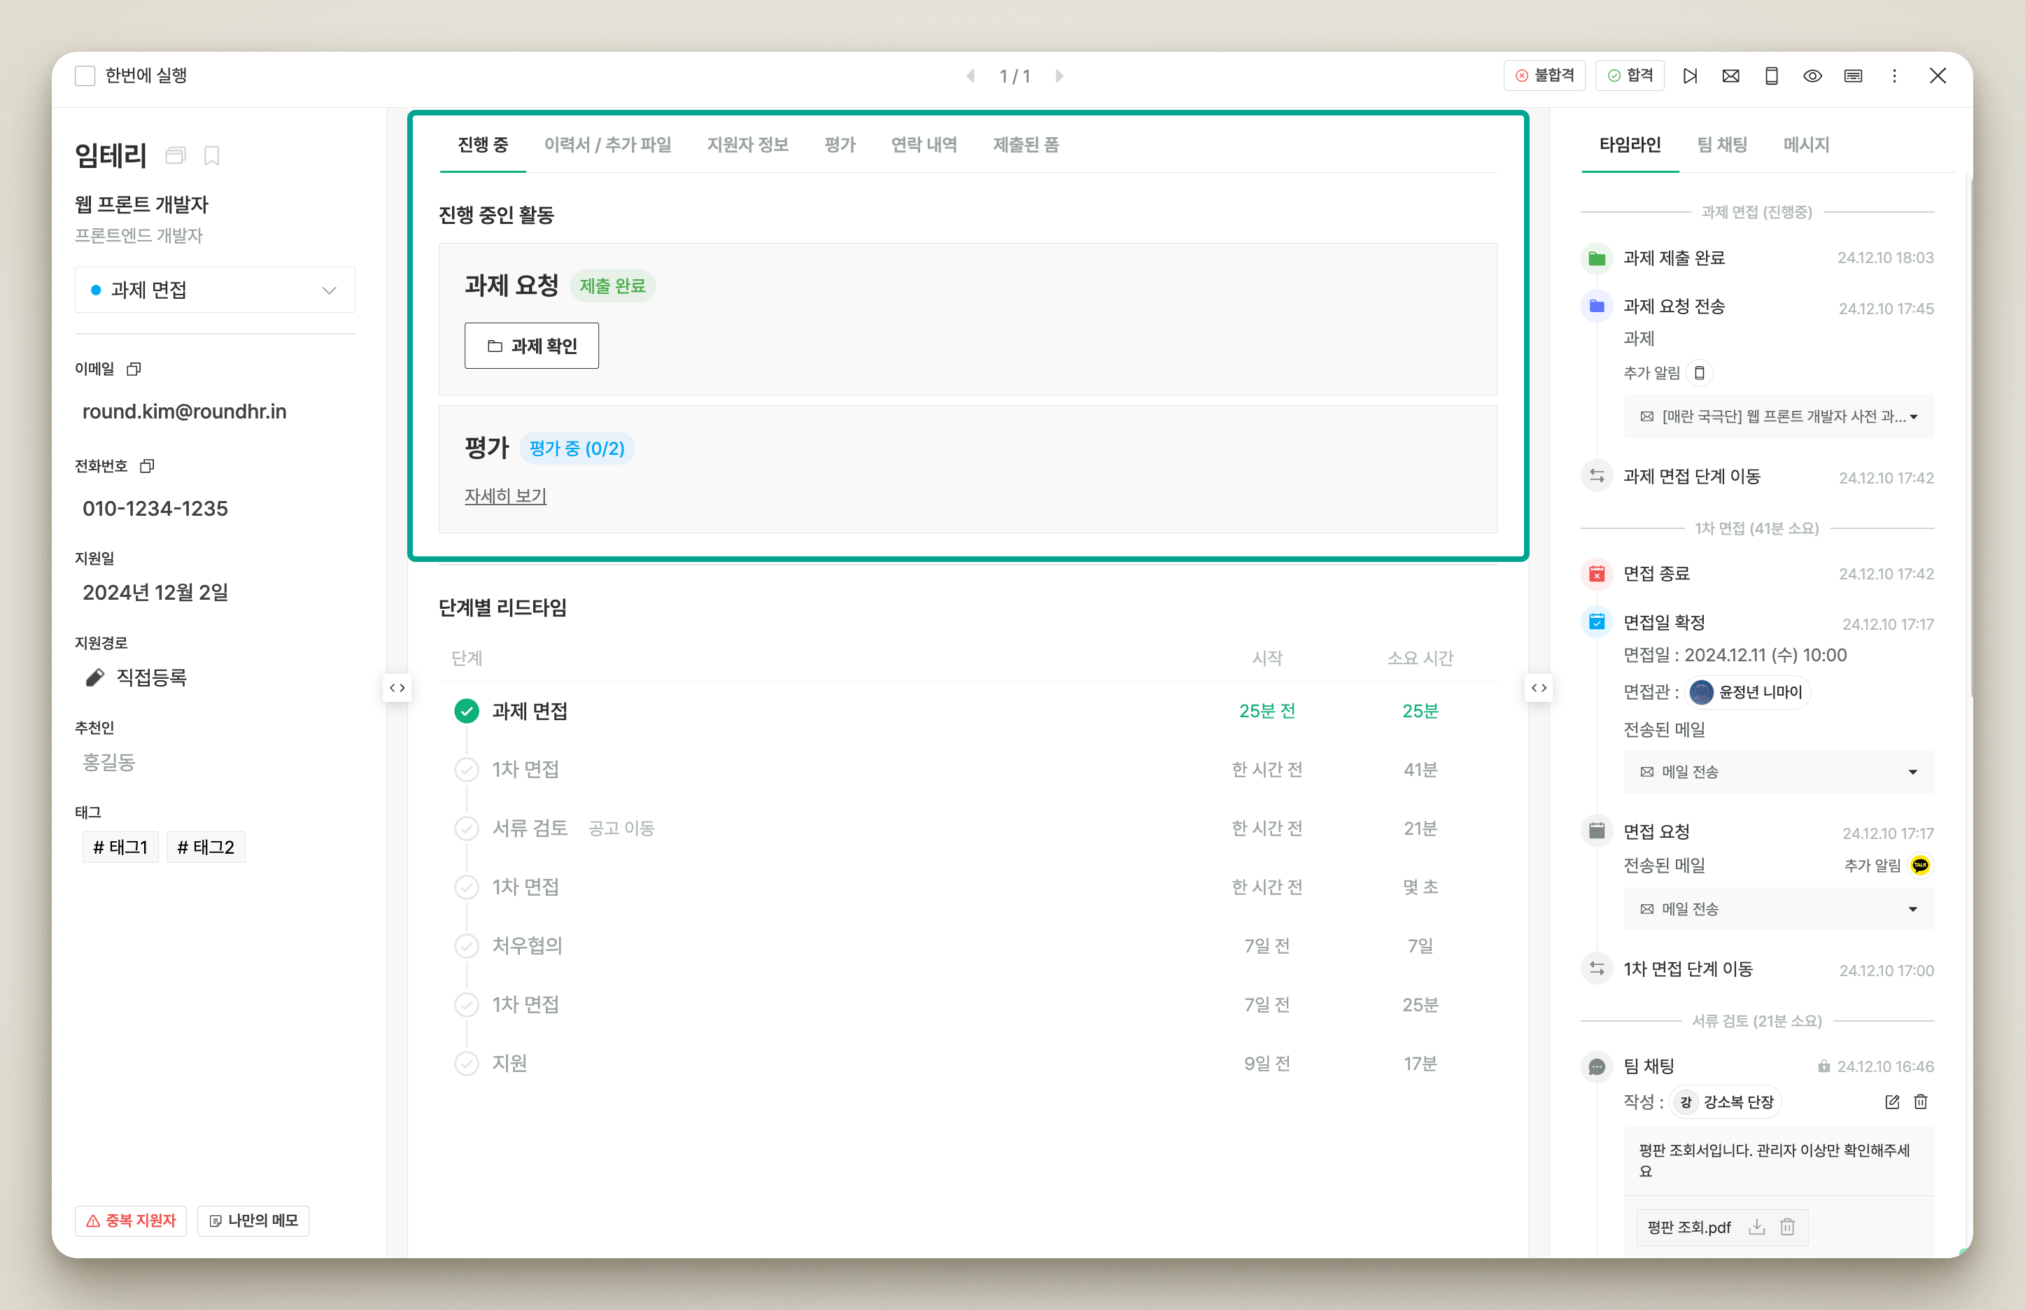Download the 평판 조회.pdf file
The image size is (2025, 1310).
point(1756,1227)
